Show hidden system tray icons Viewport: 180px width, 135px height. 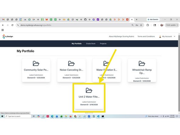pyautogui.click(x=161, y=116)
